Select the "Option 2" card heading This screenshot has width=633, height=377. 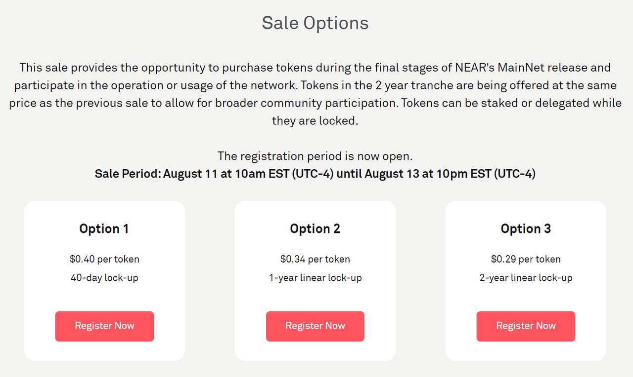[x=315, y=229]
